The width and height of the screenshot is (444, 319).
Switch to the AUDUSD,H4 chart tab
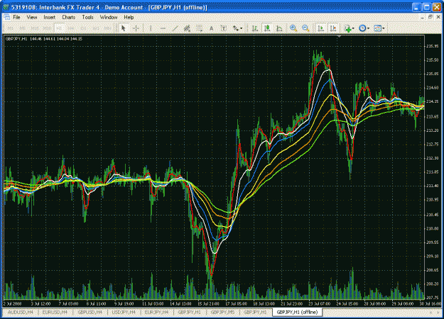coord(21,312)
